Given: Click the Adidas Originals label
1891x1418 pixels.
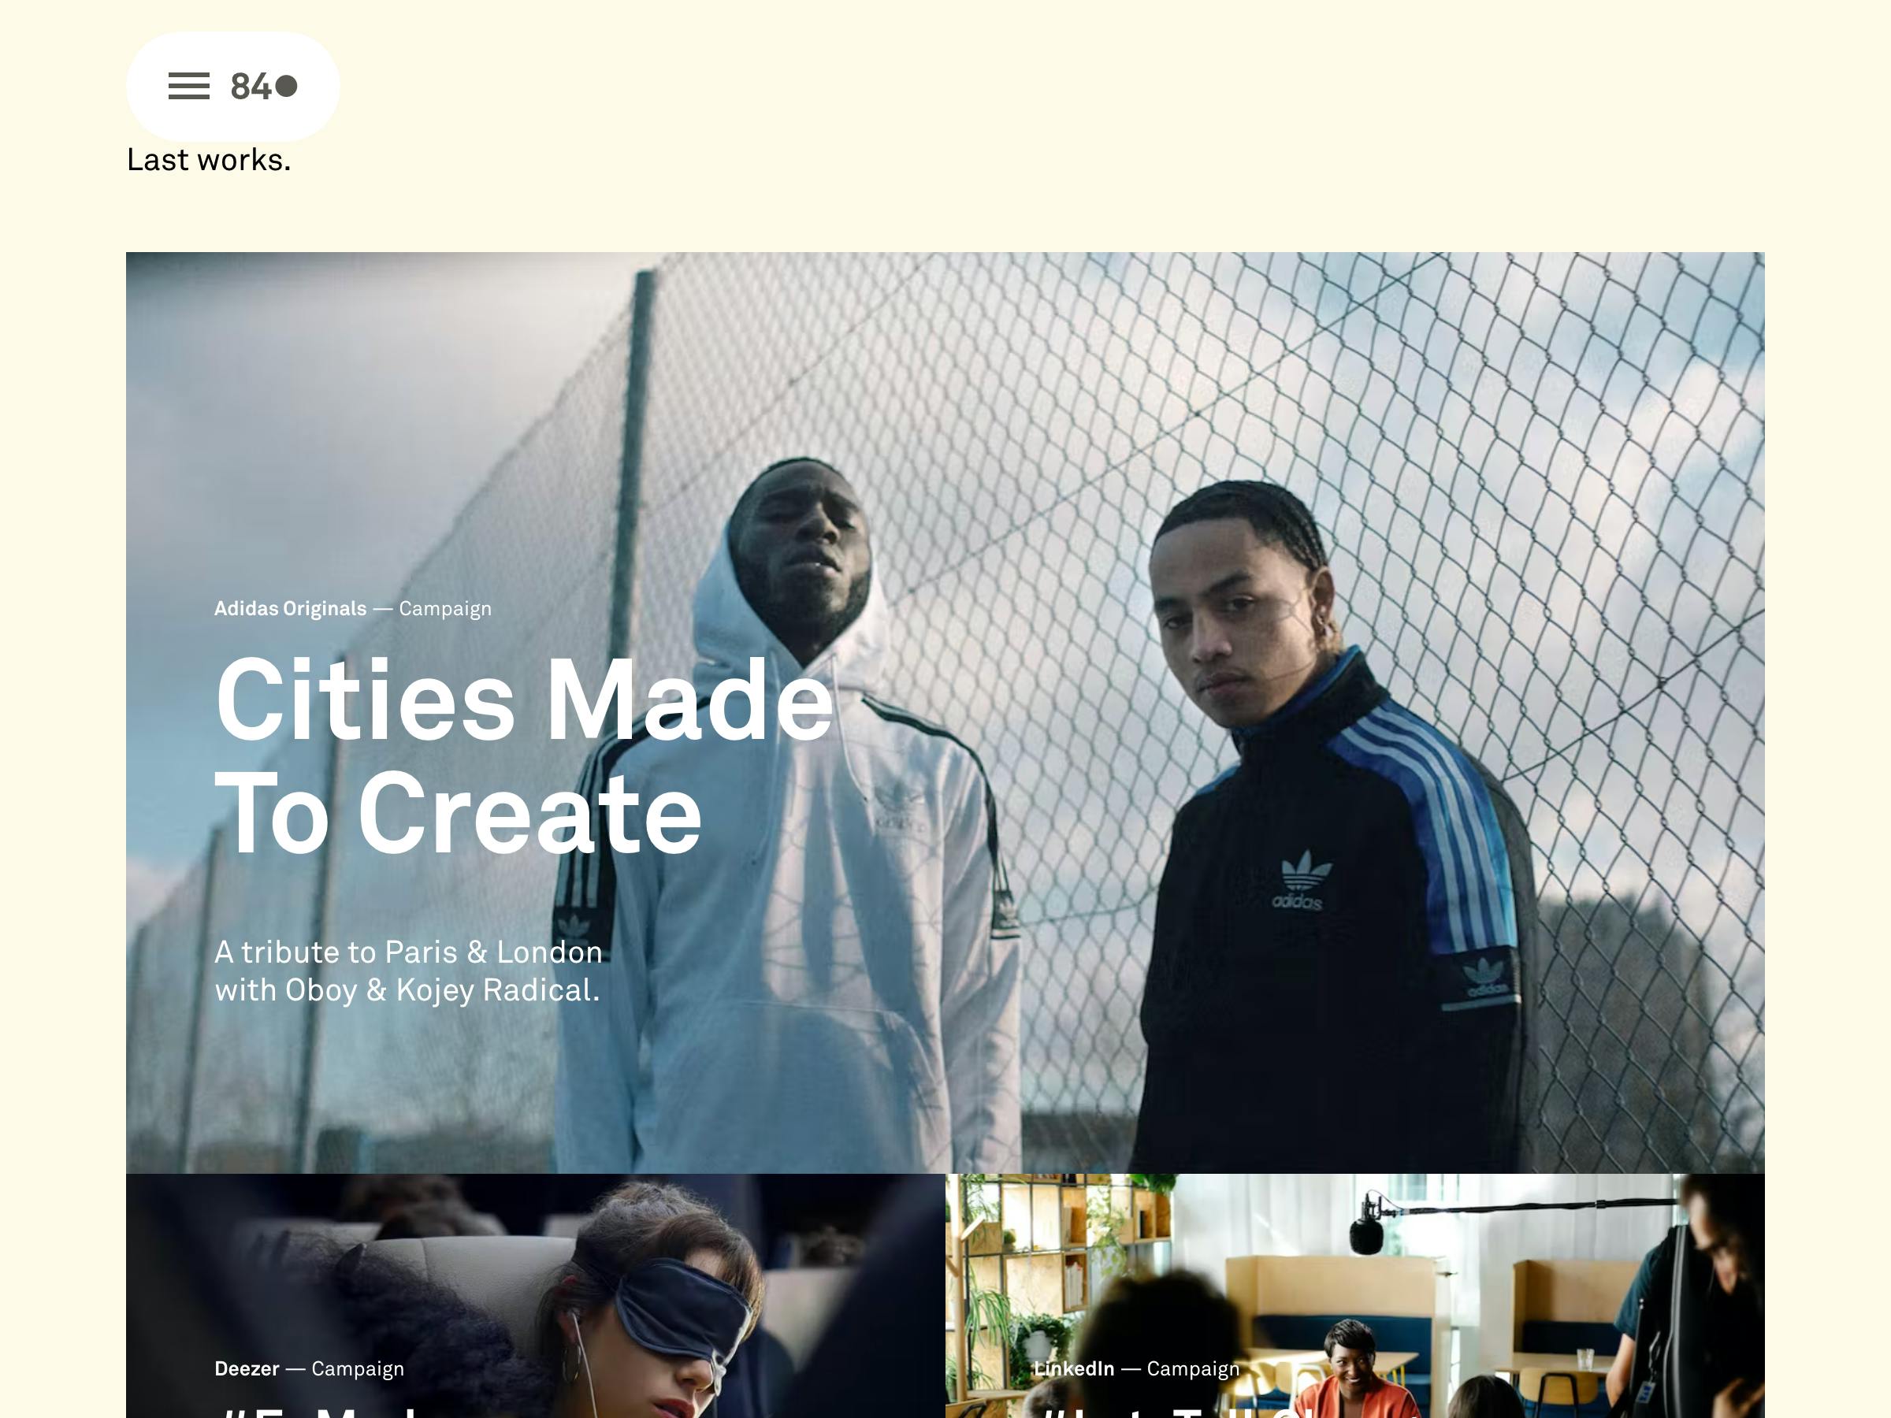Looking at the screenshot, I should coord(290,609).
